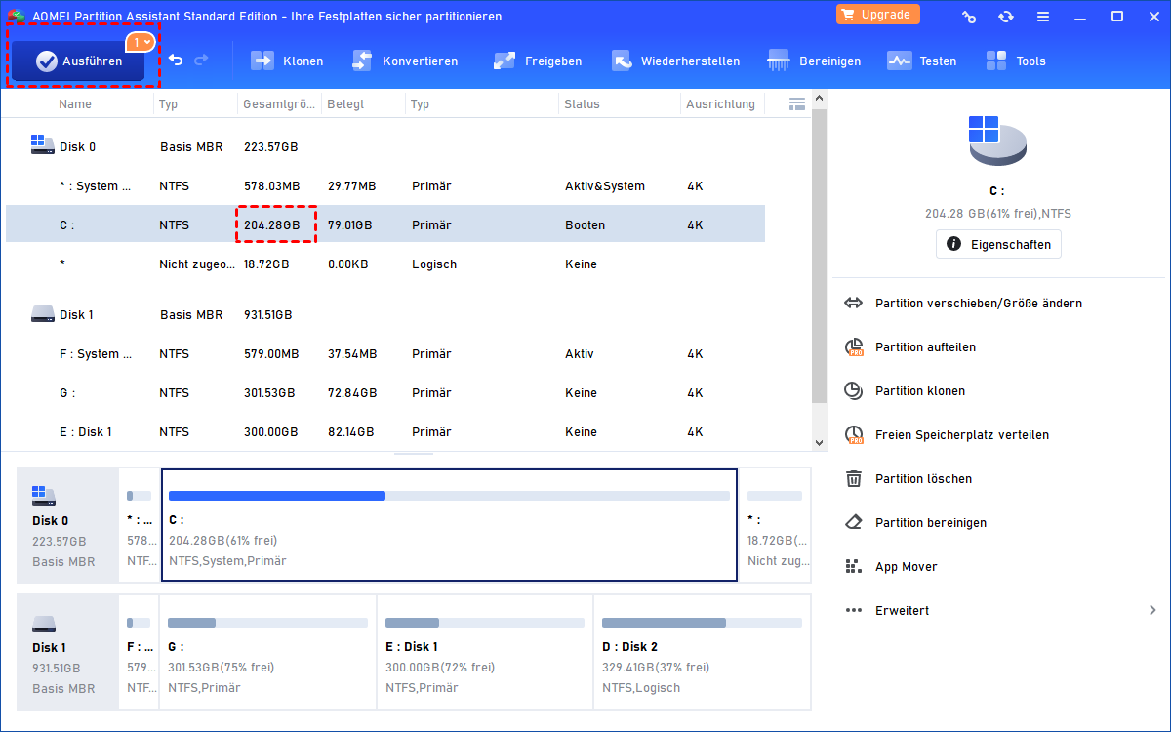
Task: Click the Disk 0 Windows drive icon in list
Action: coord(43,145)
